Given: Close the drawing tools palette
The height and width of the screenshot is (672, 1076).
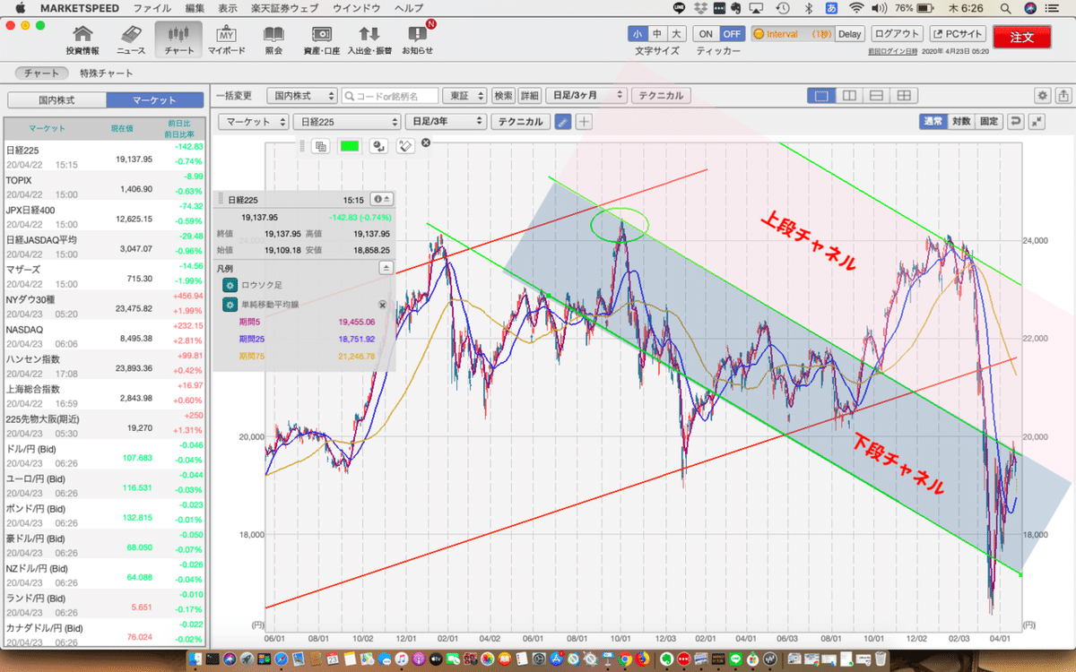Looking at the screenshot, I should [x=426, y=142].
